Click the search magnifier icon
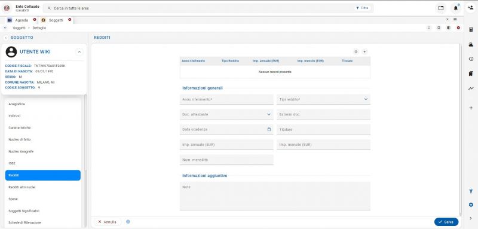 (x=50, y=8)
